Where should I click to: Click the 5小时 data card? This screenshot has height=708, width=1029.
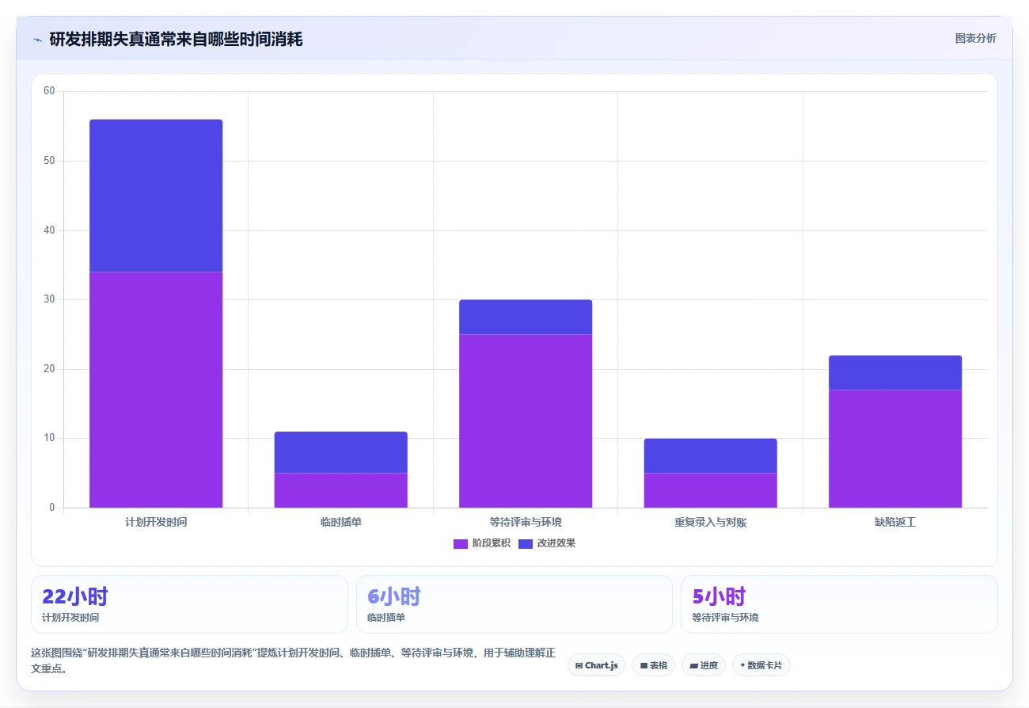tap(839, 604)
